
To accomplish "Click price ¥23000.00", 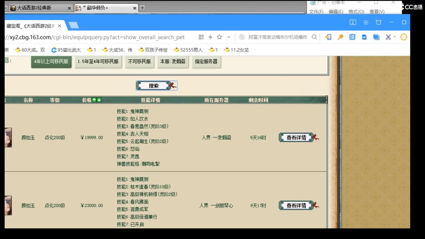I will [x=92, y=205].
